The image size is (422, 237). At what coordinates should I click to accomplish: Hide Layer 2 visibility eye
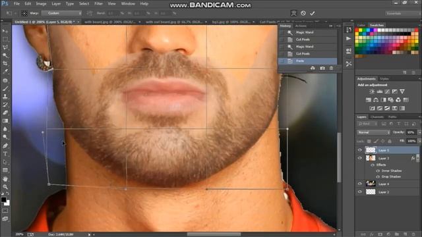click(360, 192)
